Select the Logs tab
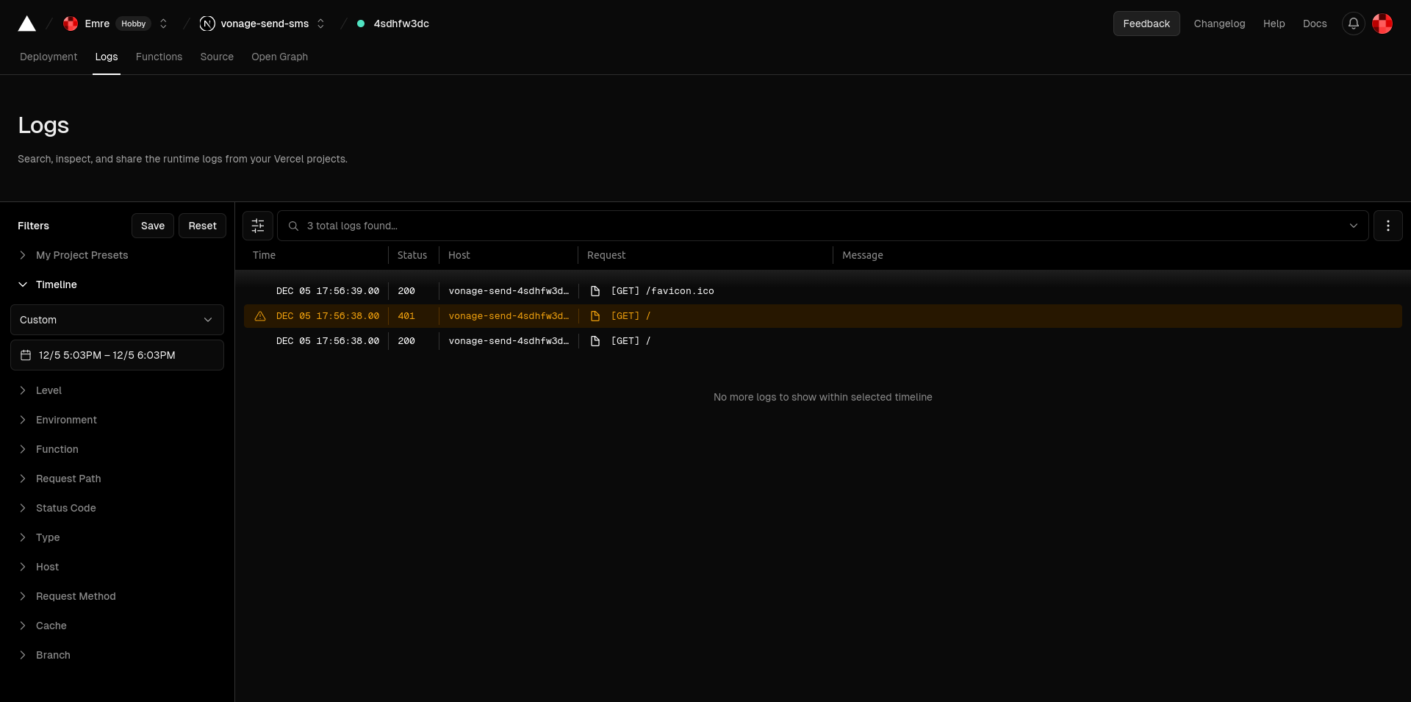Image resolution: width=1411 pixels, height=702 pixels. pos(107,57)
